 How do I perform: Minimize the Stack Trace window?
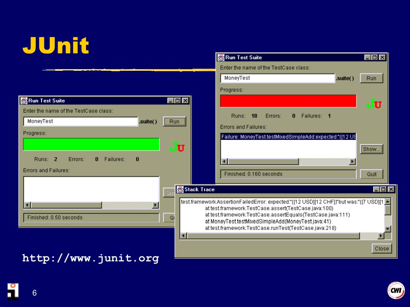pyautogui.click(x=376, y=189)
